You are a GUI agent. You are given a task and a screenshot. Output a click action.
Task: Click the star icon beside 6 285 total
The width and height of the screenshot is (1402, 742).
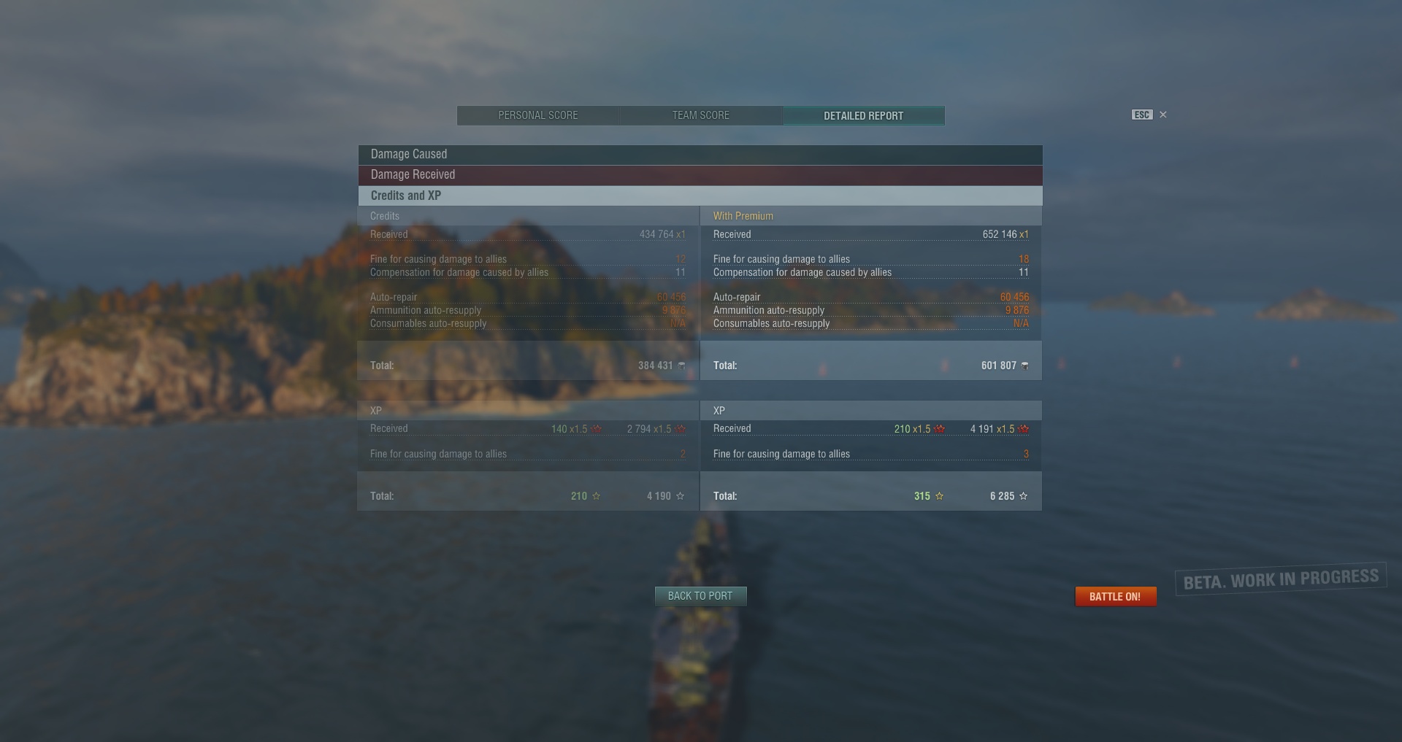click(x=1023, y=496)
